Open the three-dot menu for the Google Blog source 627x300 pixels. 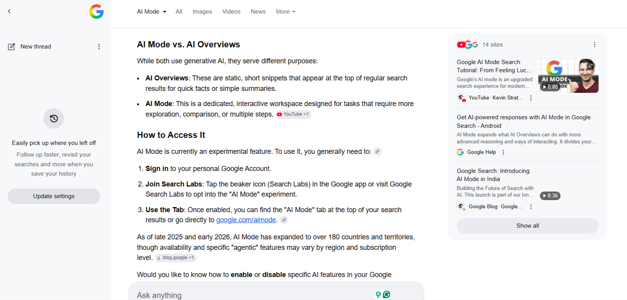[531, 207]
